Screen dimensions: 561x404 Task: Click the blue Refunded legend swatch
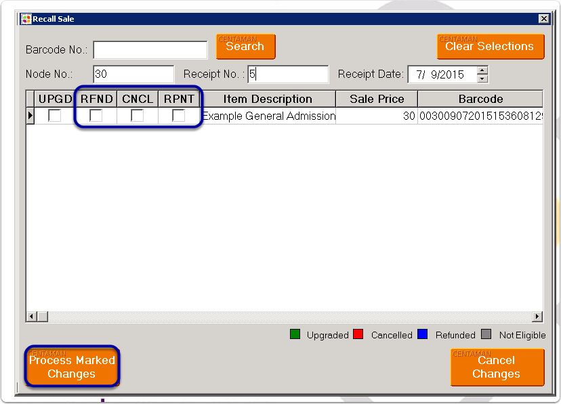point(421,334)
